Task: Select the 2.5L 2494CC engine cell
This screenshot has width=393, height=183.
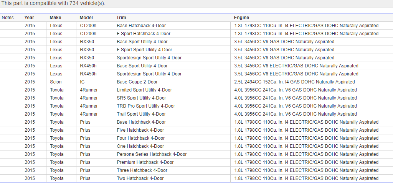Action: (294, 82)
